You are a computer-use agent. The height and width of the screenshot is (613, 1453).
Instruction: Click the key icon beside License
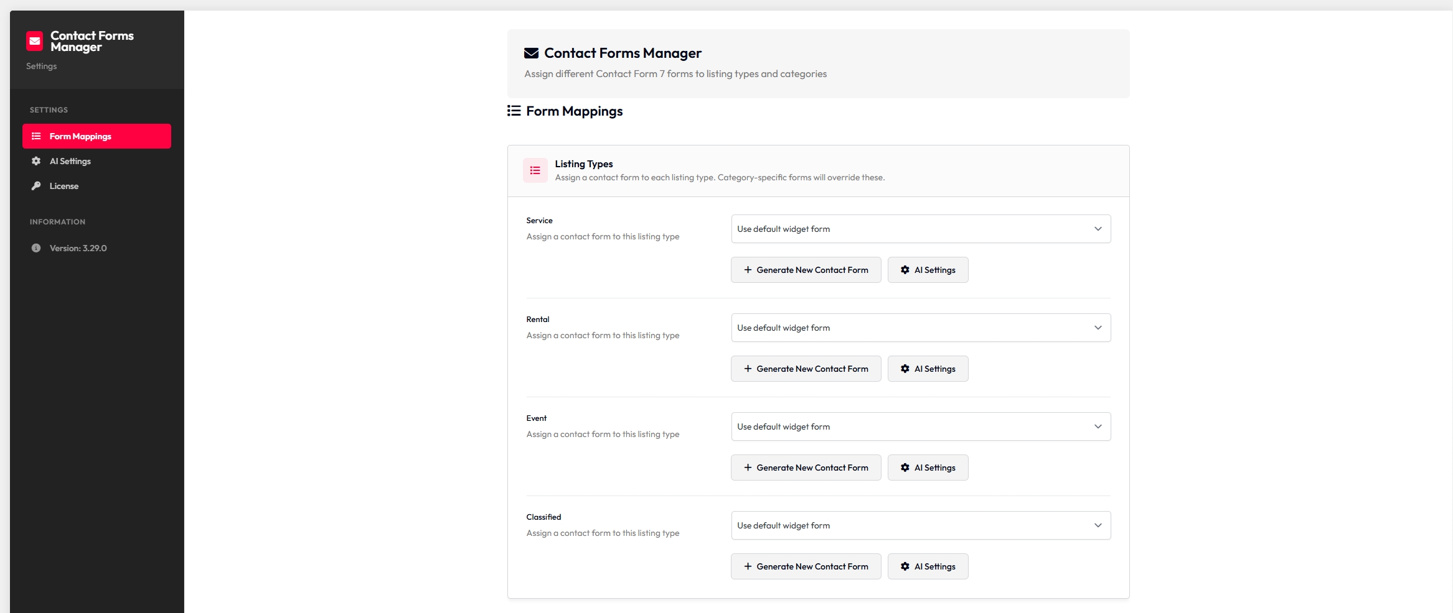click(x=36, y=186)
